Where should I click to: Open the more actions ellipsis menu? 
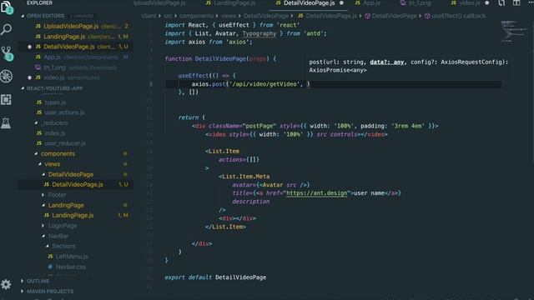tap(531, 2)
